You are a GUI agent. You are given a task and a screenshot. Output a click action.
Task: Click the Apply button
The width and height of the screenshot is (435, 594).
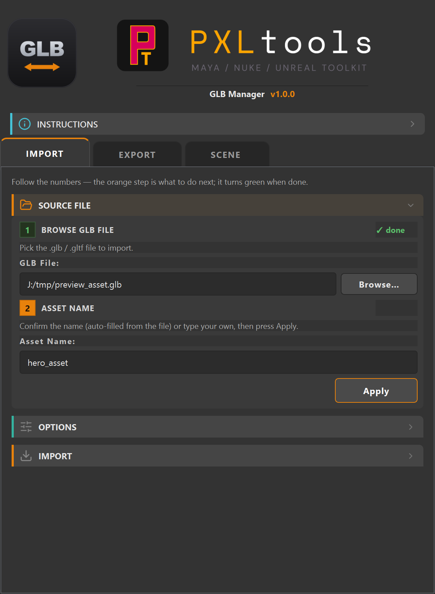point(376,390)
